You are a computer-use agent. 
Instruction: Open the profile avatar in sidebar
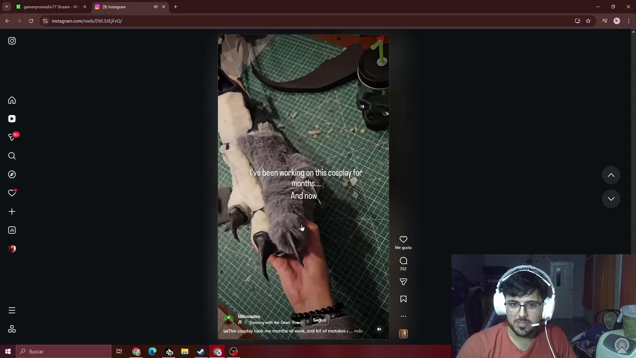click(12, 249)
